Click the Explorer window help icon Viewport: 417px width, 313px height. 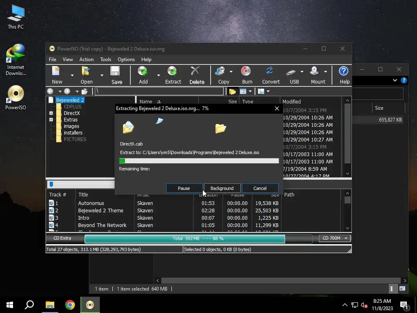point(404,80)
